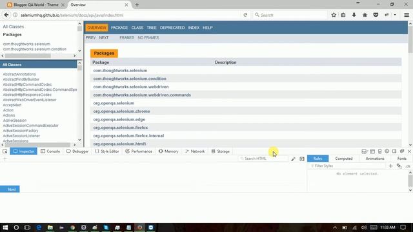Viewport: 413px width, 232px height.
Task: Click the NO FRAMES link
Action: pos(148,37)
